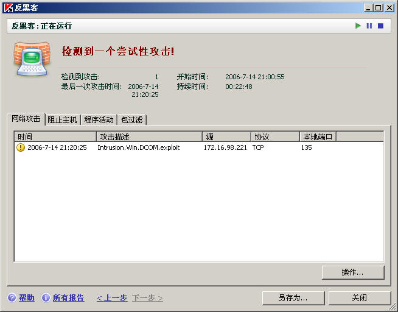Image resolution: width=398 pixels, height=312 pixels.
Task: Open the 所有报告 link
Action: click(68, 297)
